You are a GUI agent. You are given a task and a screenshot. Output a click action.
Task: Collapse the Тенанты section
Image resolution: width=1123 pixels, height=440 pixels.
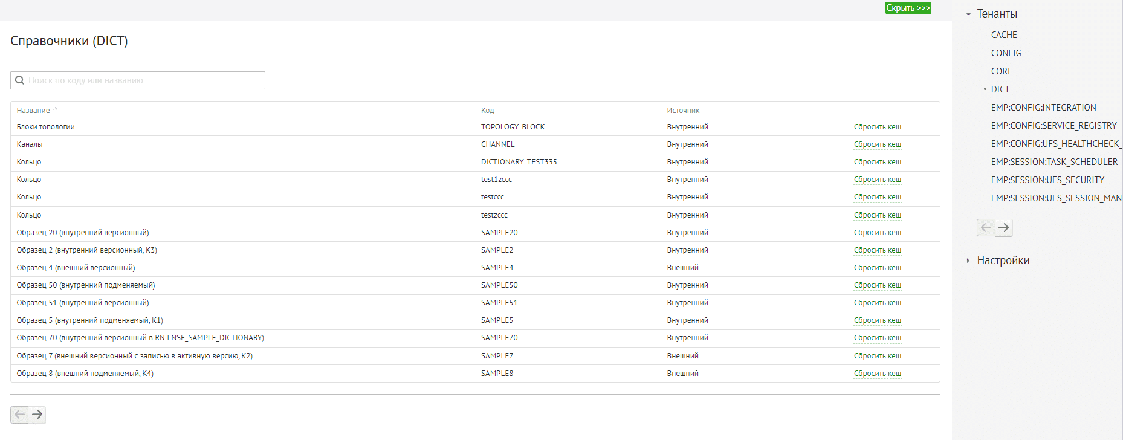click(968, 14)
